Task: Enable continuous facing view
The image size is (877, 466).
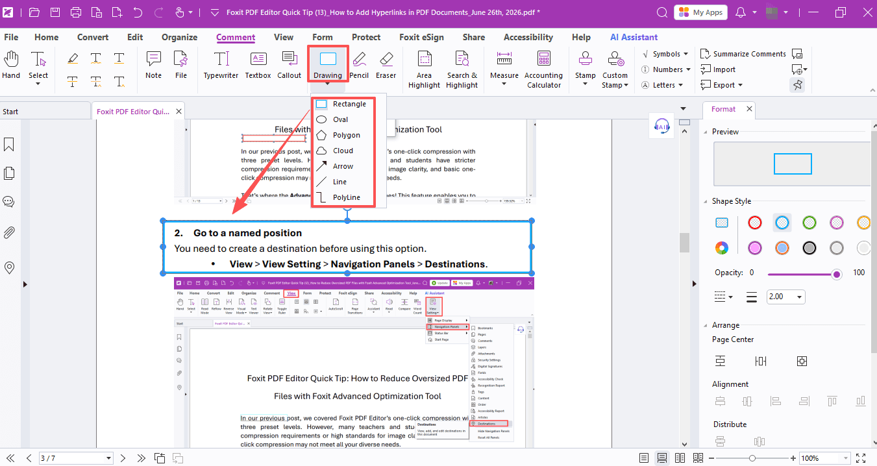Action: point(697,458)
